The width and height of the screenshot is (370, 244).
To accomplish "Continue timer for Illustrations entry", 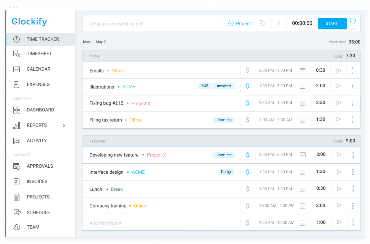I will point(339,86).
